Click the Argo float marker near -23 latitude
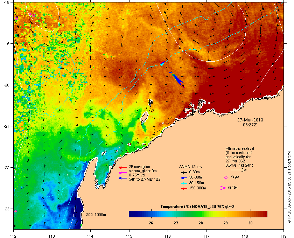Screen dimensions: 294x238 [15, 211]
